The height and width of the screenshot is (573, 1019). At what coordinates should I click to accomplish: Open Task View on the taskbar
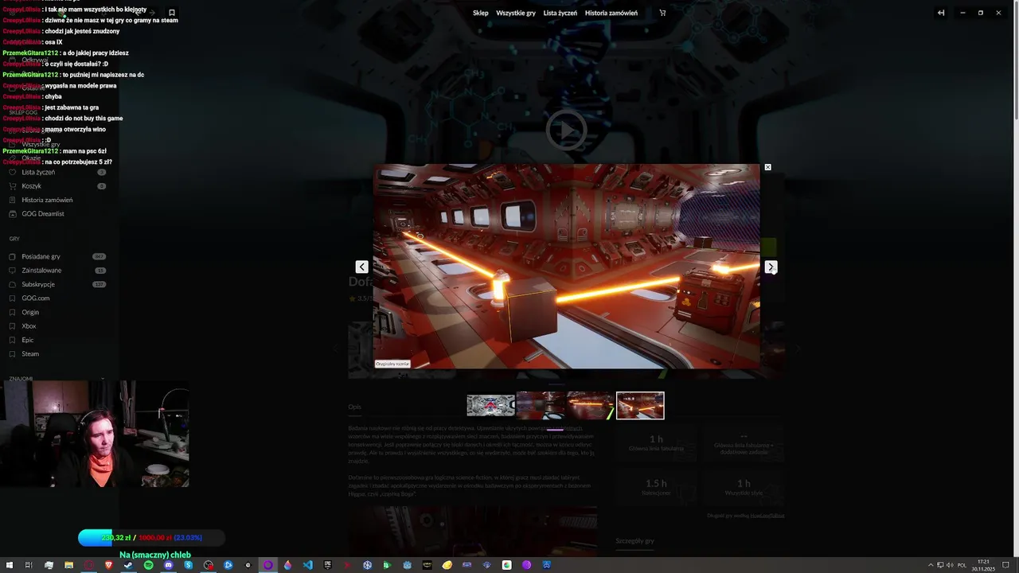pos(29,565)
